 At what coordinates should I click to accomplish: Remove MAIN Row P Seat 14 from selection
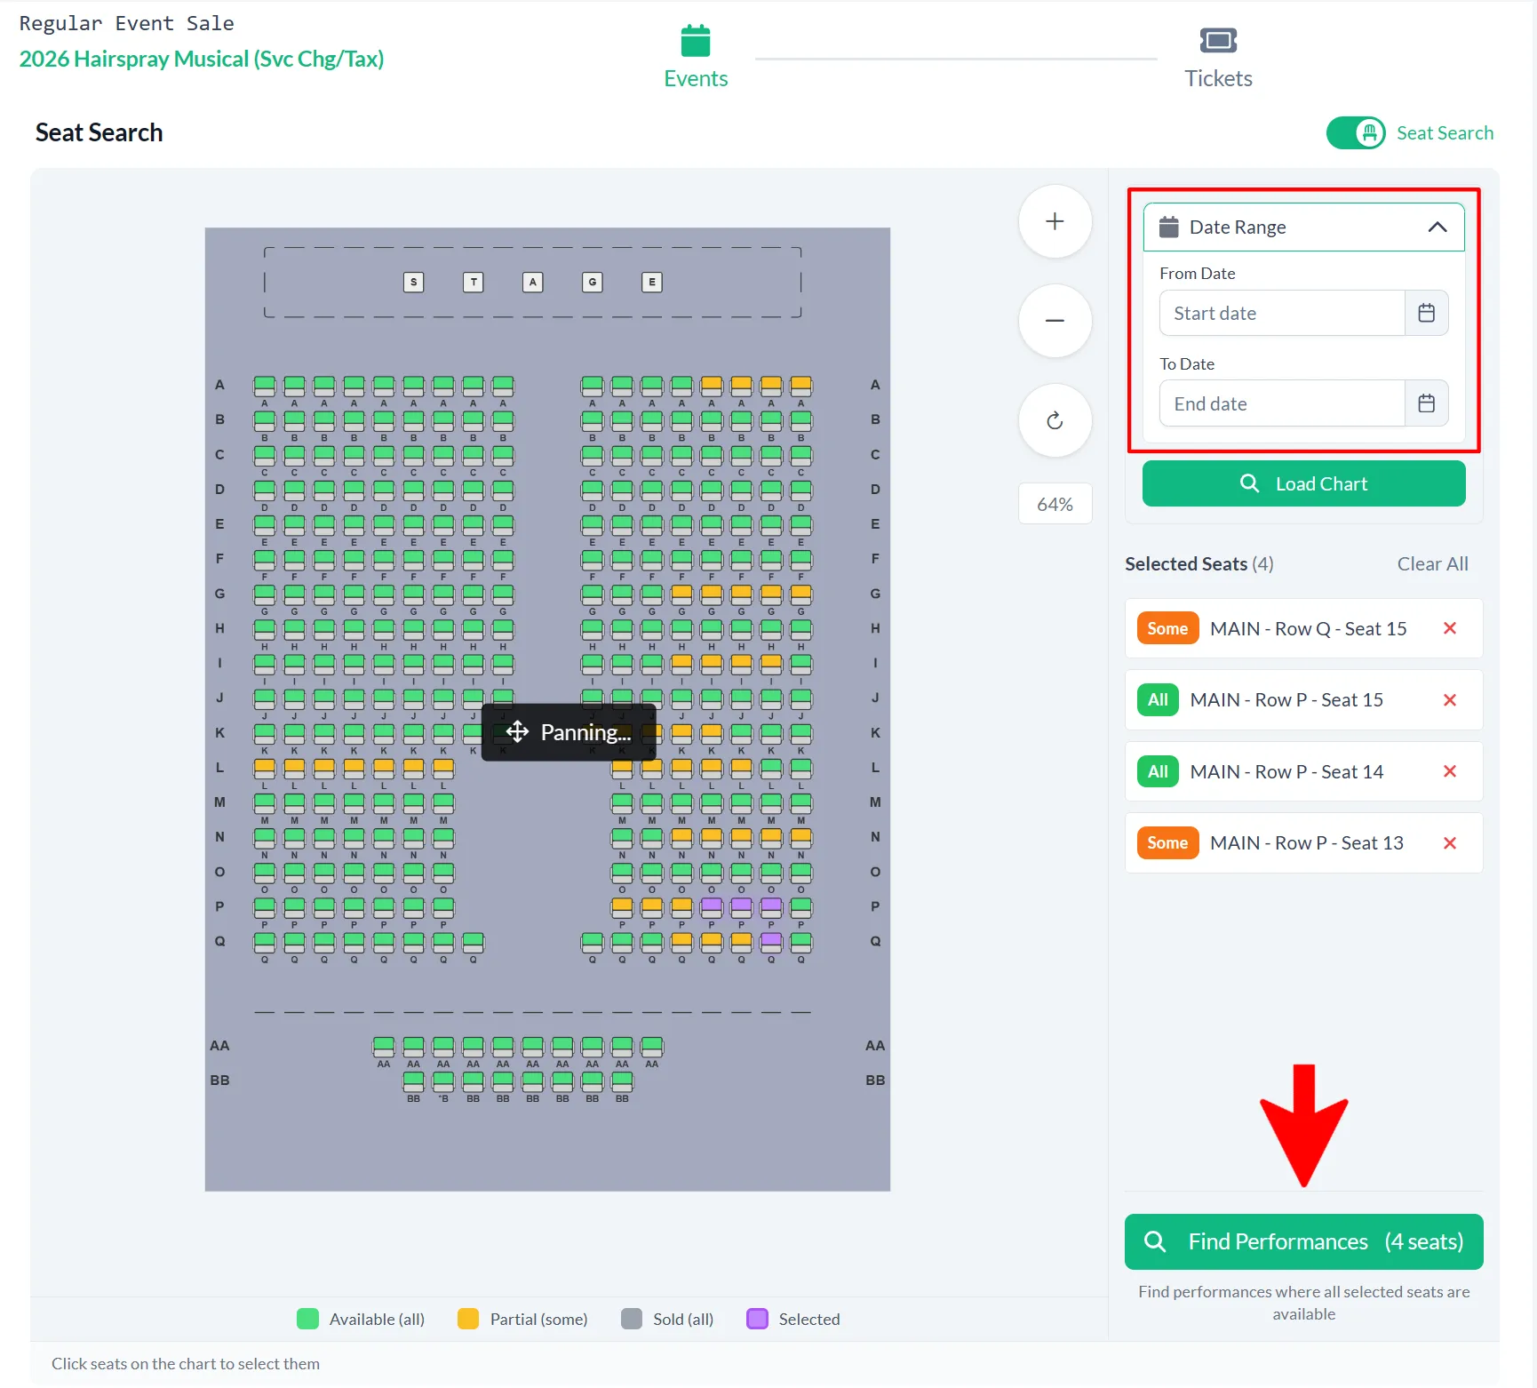[1450, 771]
